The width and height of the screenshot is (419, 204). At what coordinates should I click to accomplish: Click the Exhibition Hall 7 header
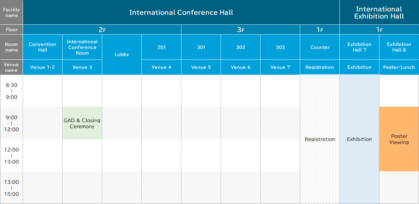click(359, 47)
